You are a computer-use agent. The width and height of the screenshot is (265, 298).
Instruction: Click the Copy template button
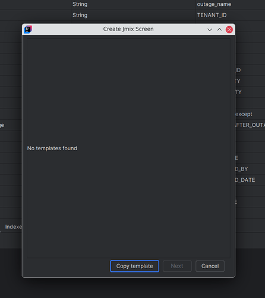pyautogui.click(x=135, y=266)
